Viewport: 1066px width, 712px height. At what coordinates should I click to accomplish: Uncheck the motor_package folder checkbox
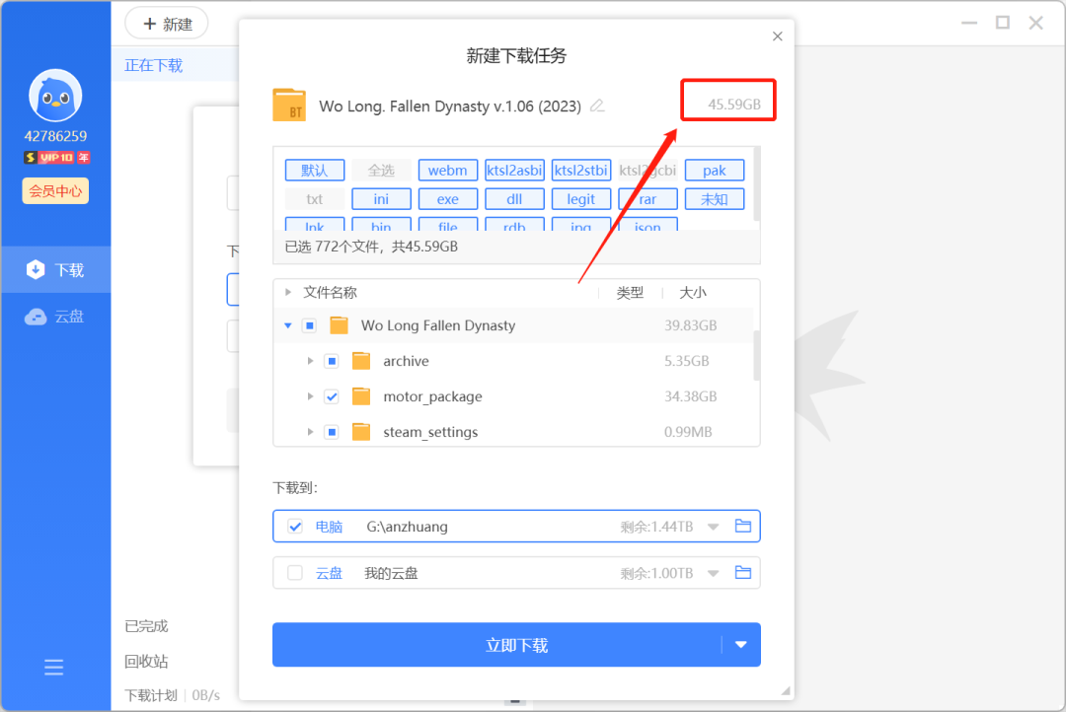click(332, 396)
